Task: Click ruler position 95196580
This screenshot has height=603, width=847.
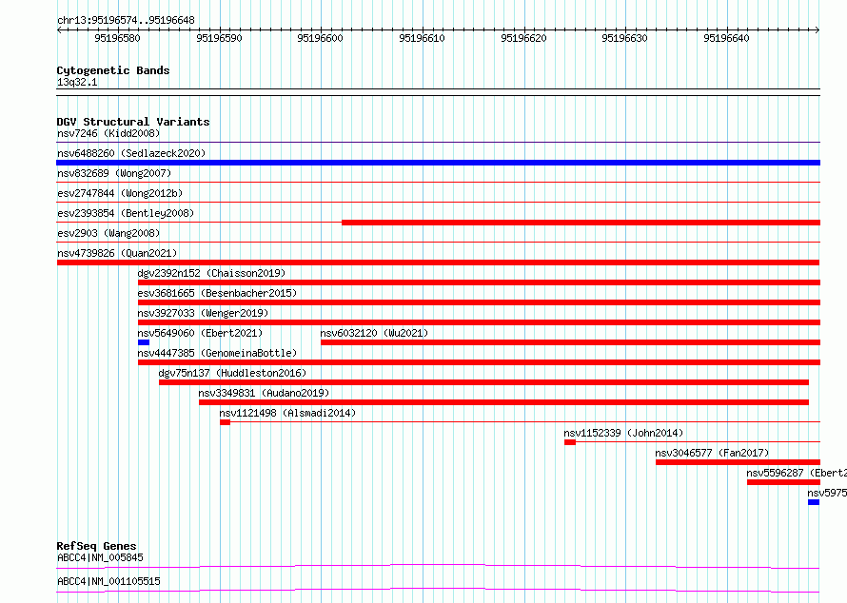Action: click(x=117, y=38)
